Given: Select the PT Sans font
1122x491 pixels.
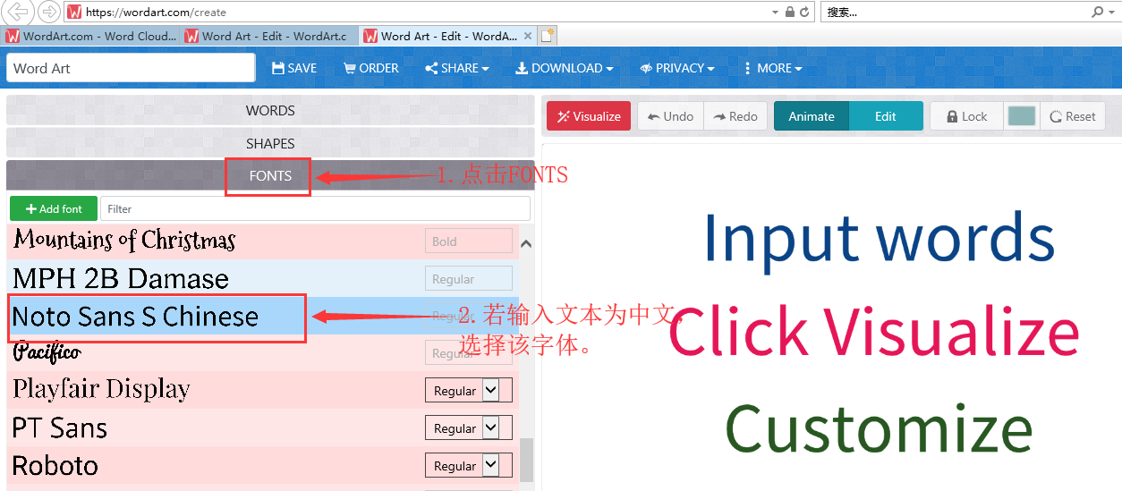Looking at the screenshot, I should pos(60,428).
